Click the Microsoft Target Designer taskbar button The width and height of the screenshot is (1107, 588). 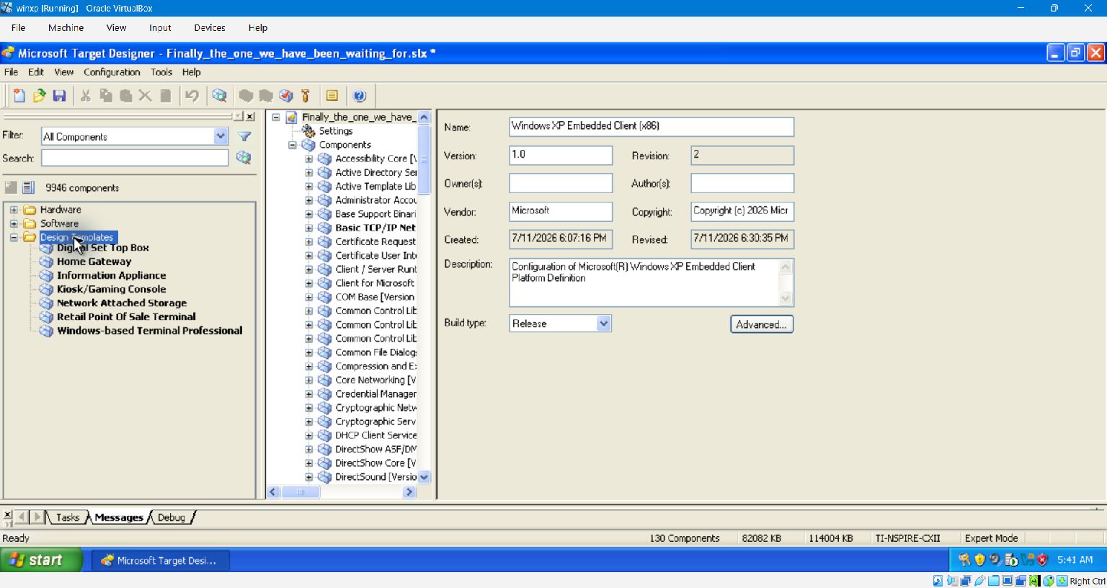(161, 561)
